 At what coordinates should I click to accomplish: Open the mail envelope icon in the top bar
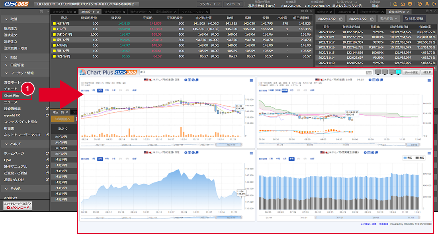coord(403,4)
